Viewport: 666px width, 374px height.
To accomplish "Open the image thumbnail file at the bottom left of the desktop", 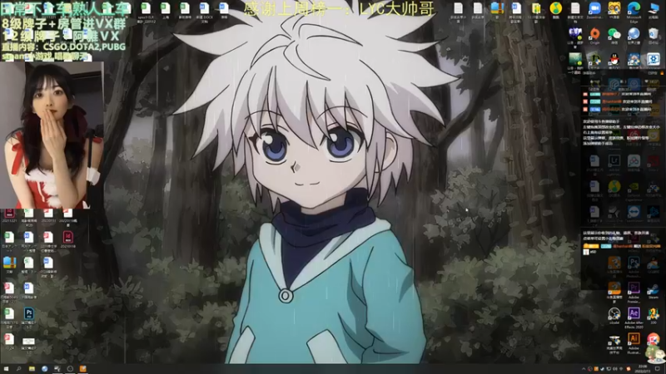I will coord(28,341).
